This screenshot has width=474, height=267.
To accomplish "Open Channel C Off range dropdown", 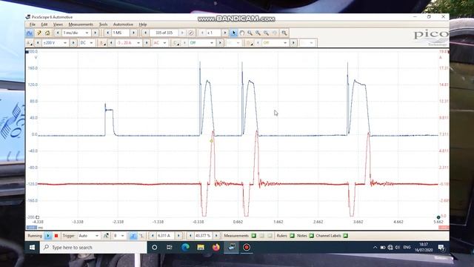I will pos(201,43).
